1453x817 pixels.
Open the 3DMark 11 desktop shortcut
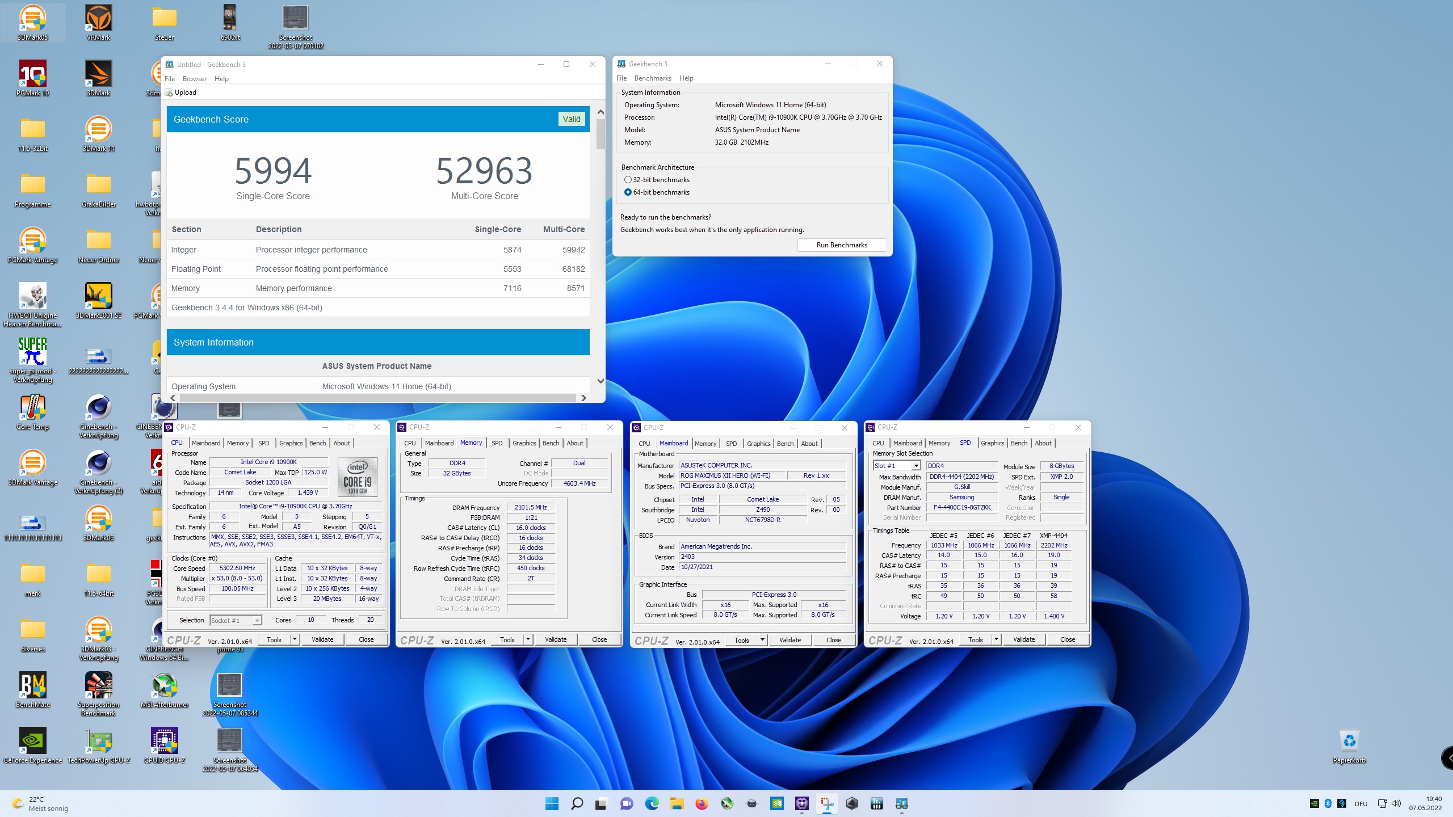[99, 134]
